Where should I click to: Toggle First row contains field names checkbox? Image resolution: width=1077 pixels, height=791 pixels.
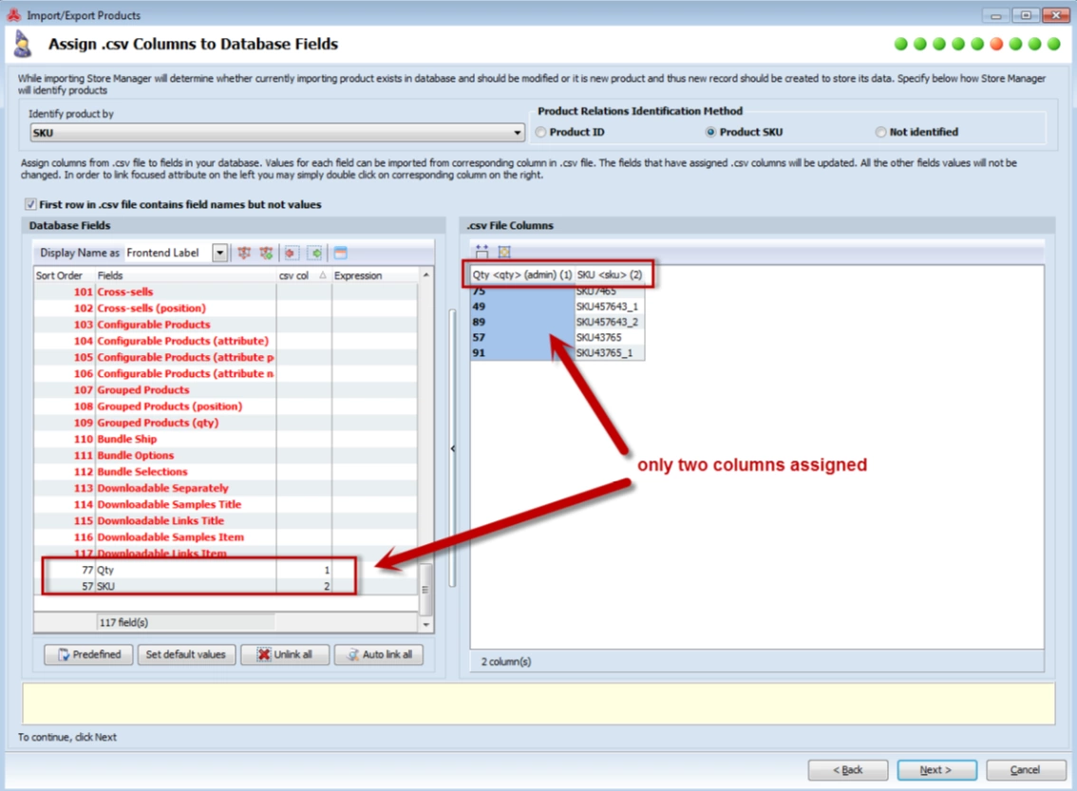30,204
